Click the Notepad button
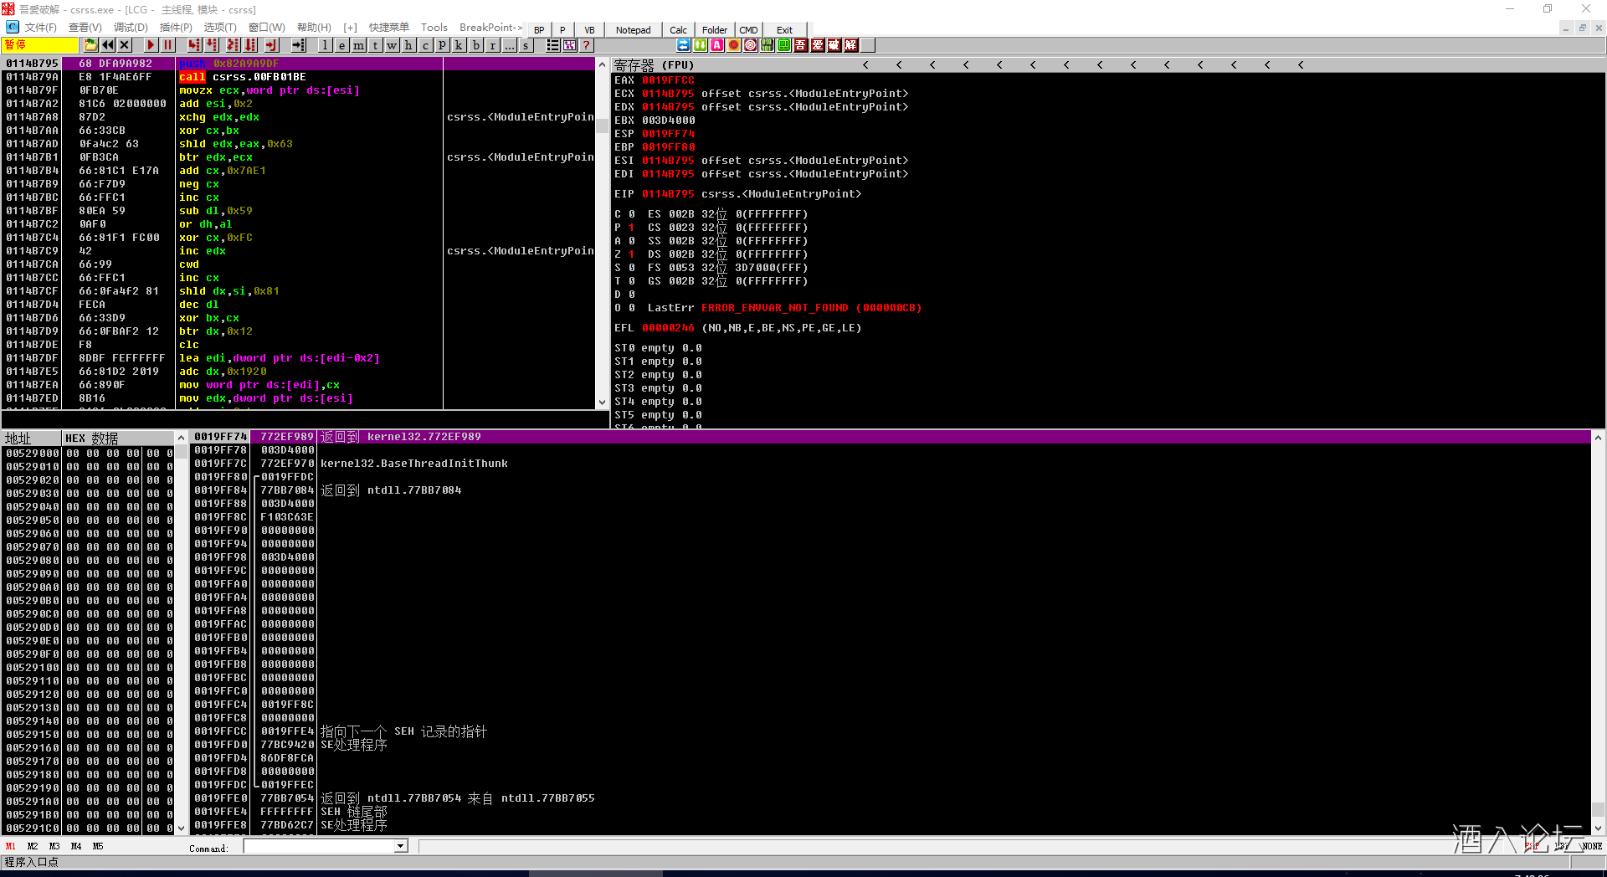Viewport: 1607px width, 877px height. coord(633,30)
